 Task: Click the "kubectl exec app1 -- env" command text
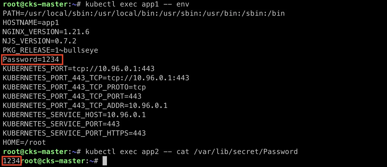pos(137,4)
